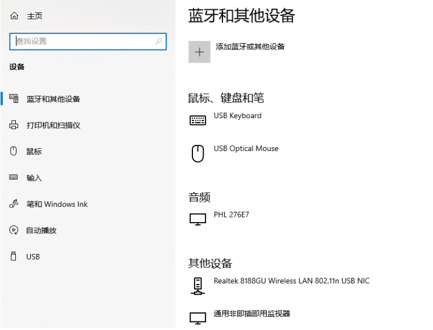The width and height of the screenshot is (433, 330).
Task: Click the printer icon beside 打印机和扫描仪
Action: coord(14,125)
